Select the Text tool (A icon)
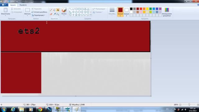 tap(58, 10)
